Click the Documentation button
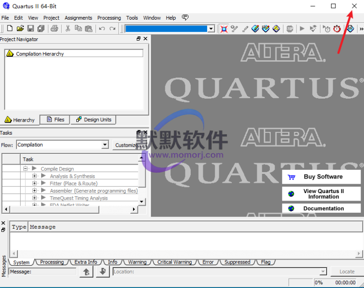The height and width of the screenshot is (288, 364). click(x=321, y=209)
